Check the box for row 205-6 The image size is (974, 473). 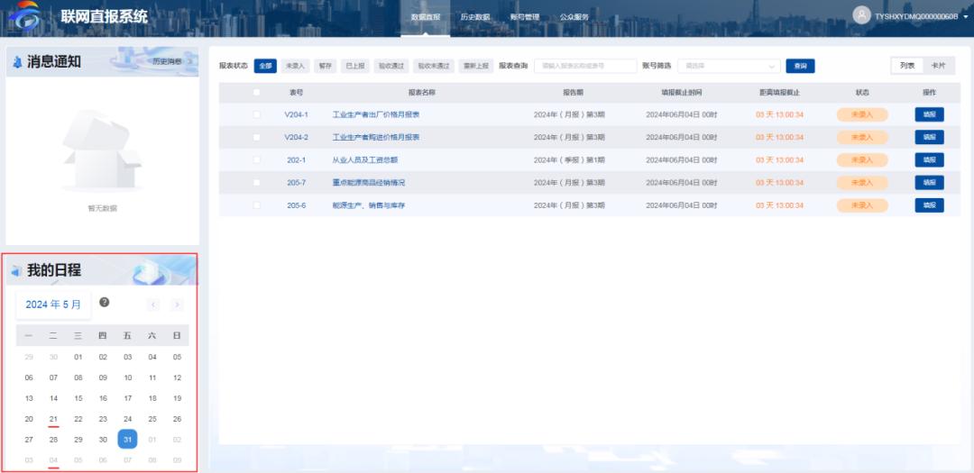tap(257, 205)
